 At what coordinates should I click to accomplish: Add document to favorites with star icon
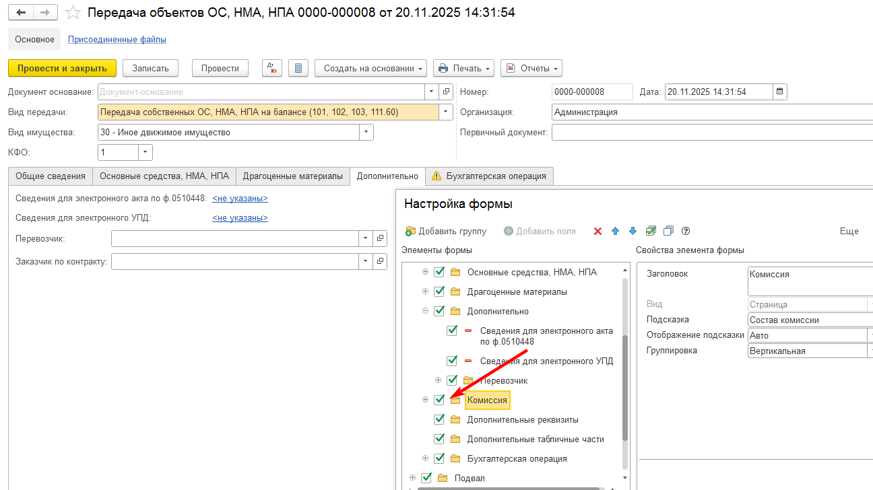(x=74, y=13)
